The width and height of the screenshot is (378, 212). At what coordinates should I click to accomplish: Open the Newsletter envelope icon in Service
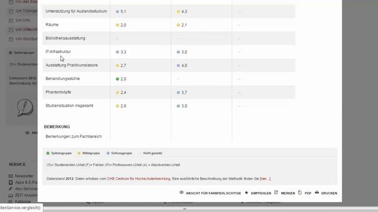pyautogui.click(x=11, y=176)
